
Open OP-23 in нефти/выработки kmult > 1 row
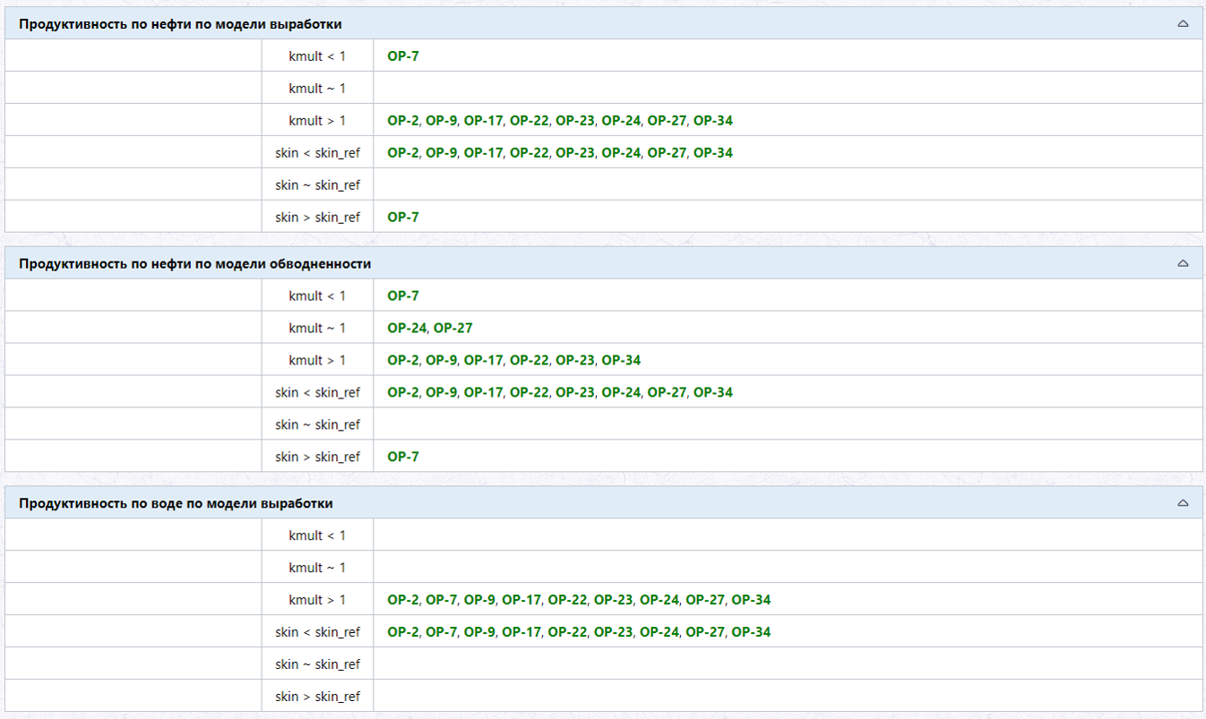tap(575, 120)
